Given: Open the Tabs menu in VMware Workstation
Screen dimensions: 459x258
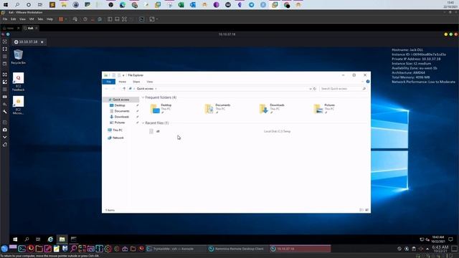Looking at the screenshot, I should 40,19.
